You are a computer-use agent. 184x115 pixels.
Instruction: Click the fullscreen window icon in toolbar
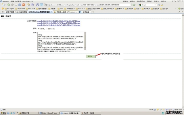(41, 5)
